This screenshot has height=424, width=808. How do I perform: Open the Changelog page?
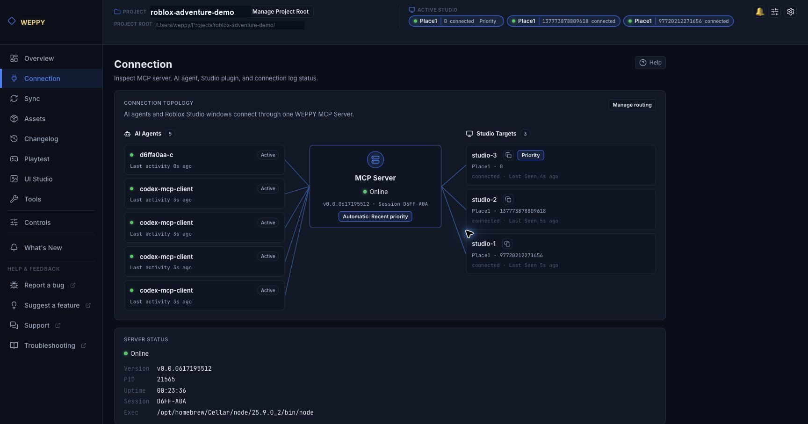51,139
